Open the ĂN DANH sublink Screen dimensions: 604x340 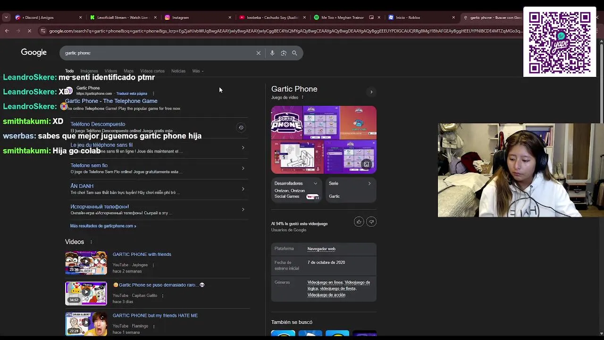(82, 186)
